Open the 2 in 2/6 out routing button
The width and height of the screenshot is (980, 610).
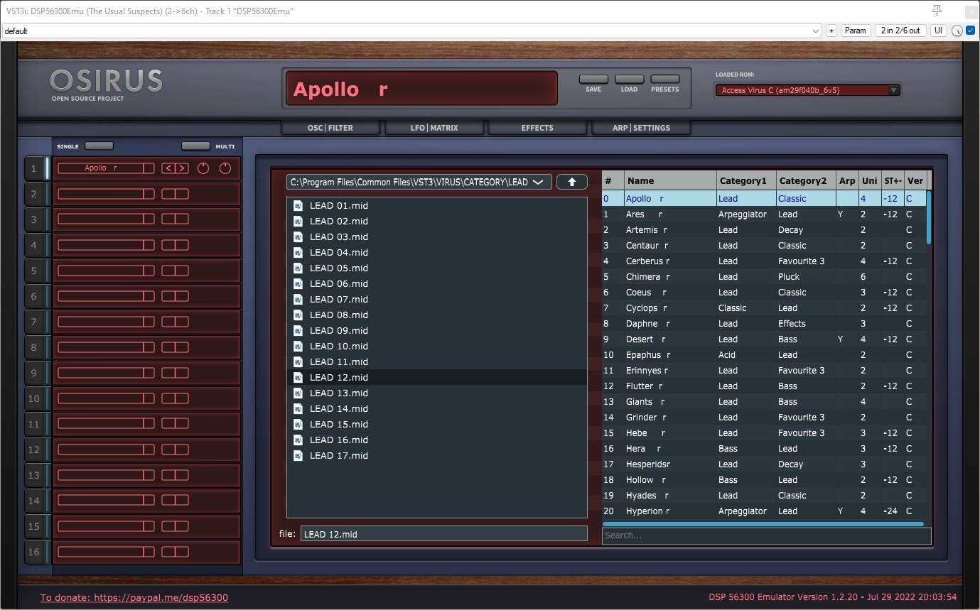tap(900, 31)
